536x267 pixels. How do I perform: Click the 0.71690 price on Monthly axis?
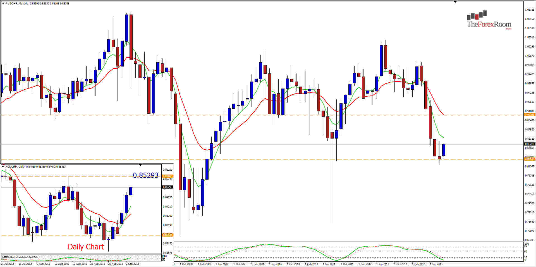tap(530, 222)
